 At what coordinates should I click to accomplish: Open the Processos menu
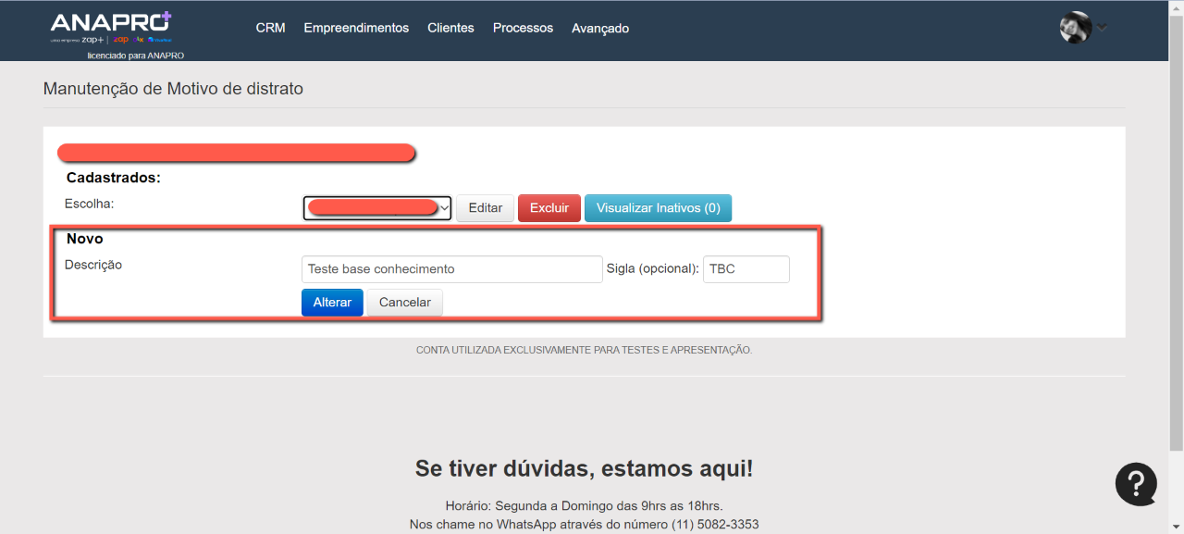523,28
